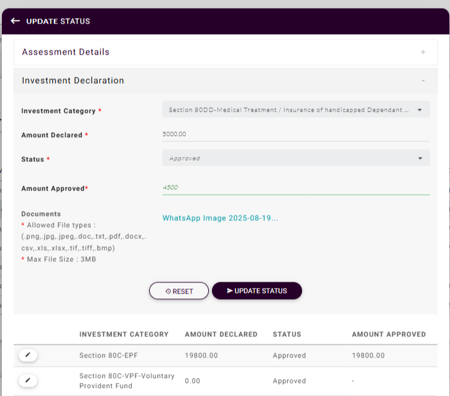Click the Assessment Details header
The image size is (450, 396).
point(66,52)
